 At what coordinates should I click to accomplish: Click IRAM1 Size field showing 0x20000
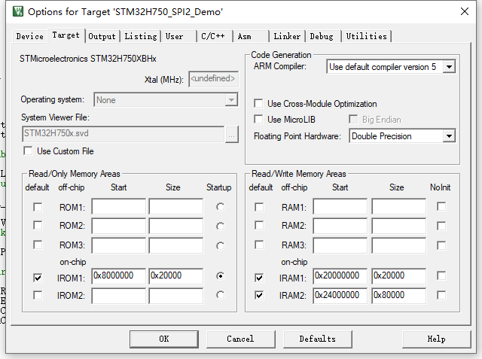pyautogui.click(x=399, y=275)
